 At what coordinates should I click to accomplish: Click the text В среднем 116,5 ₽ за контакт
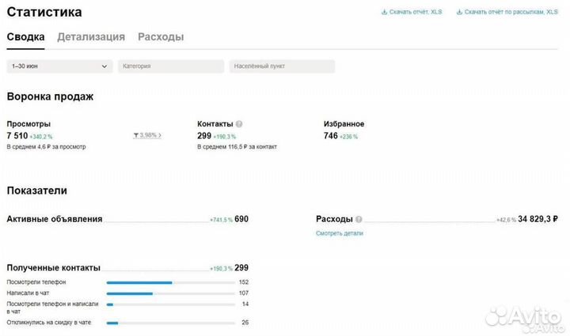(237, 147)
